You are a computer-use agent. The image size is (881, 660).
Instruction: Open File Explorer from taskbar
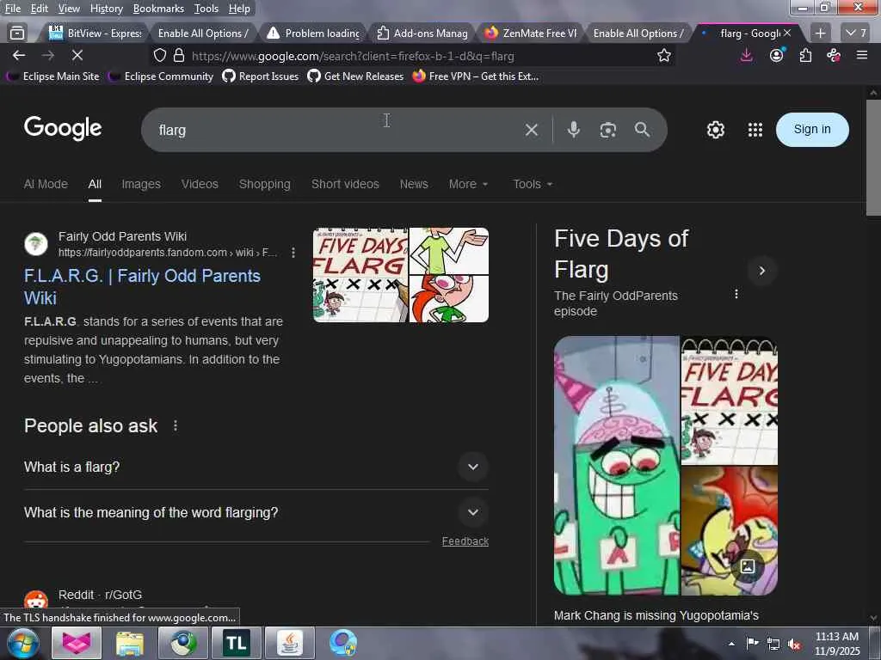(130, 643)
